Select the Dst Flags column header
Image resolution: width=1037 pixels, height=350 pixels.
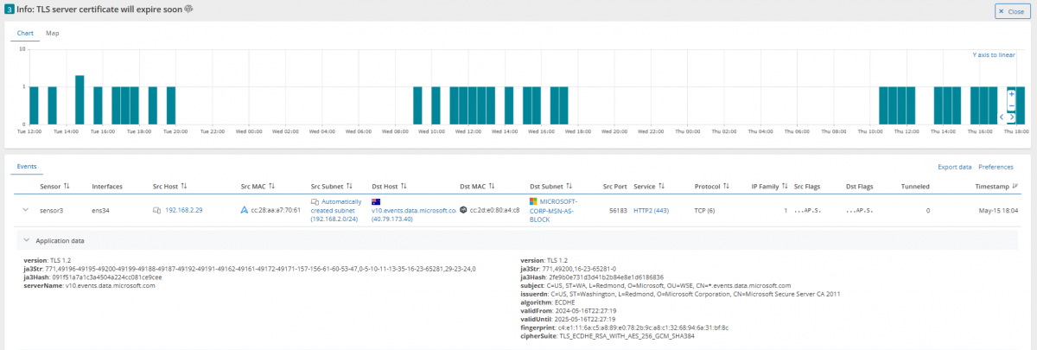860,186
